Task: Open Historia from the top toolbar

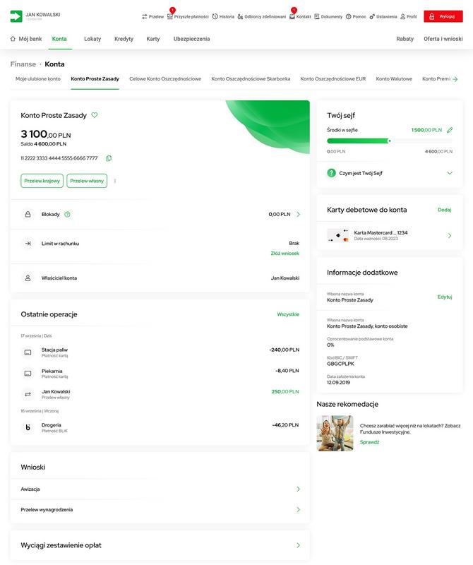Action: click(223, 16)
